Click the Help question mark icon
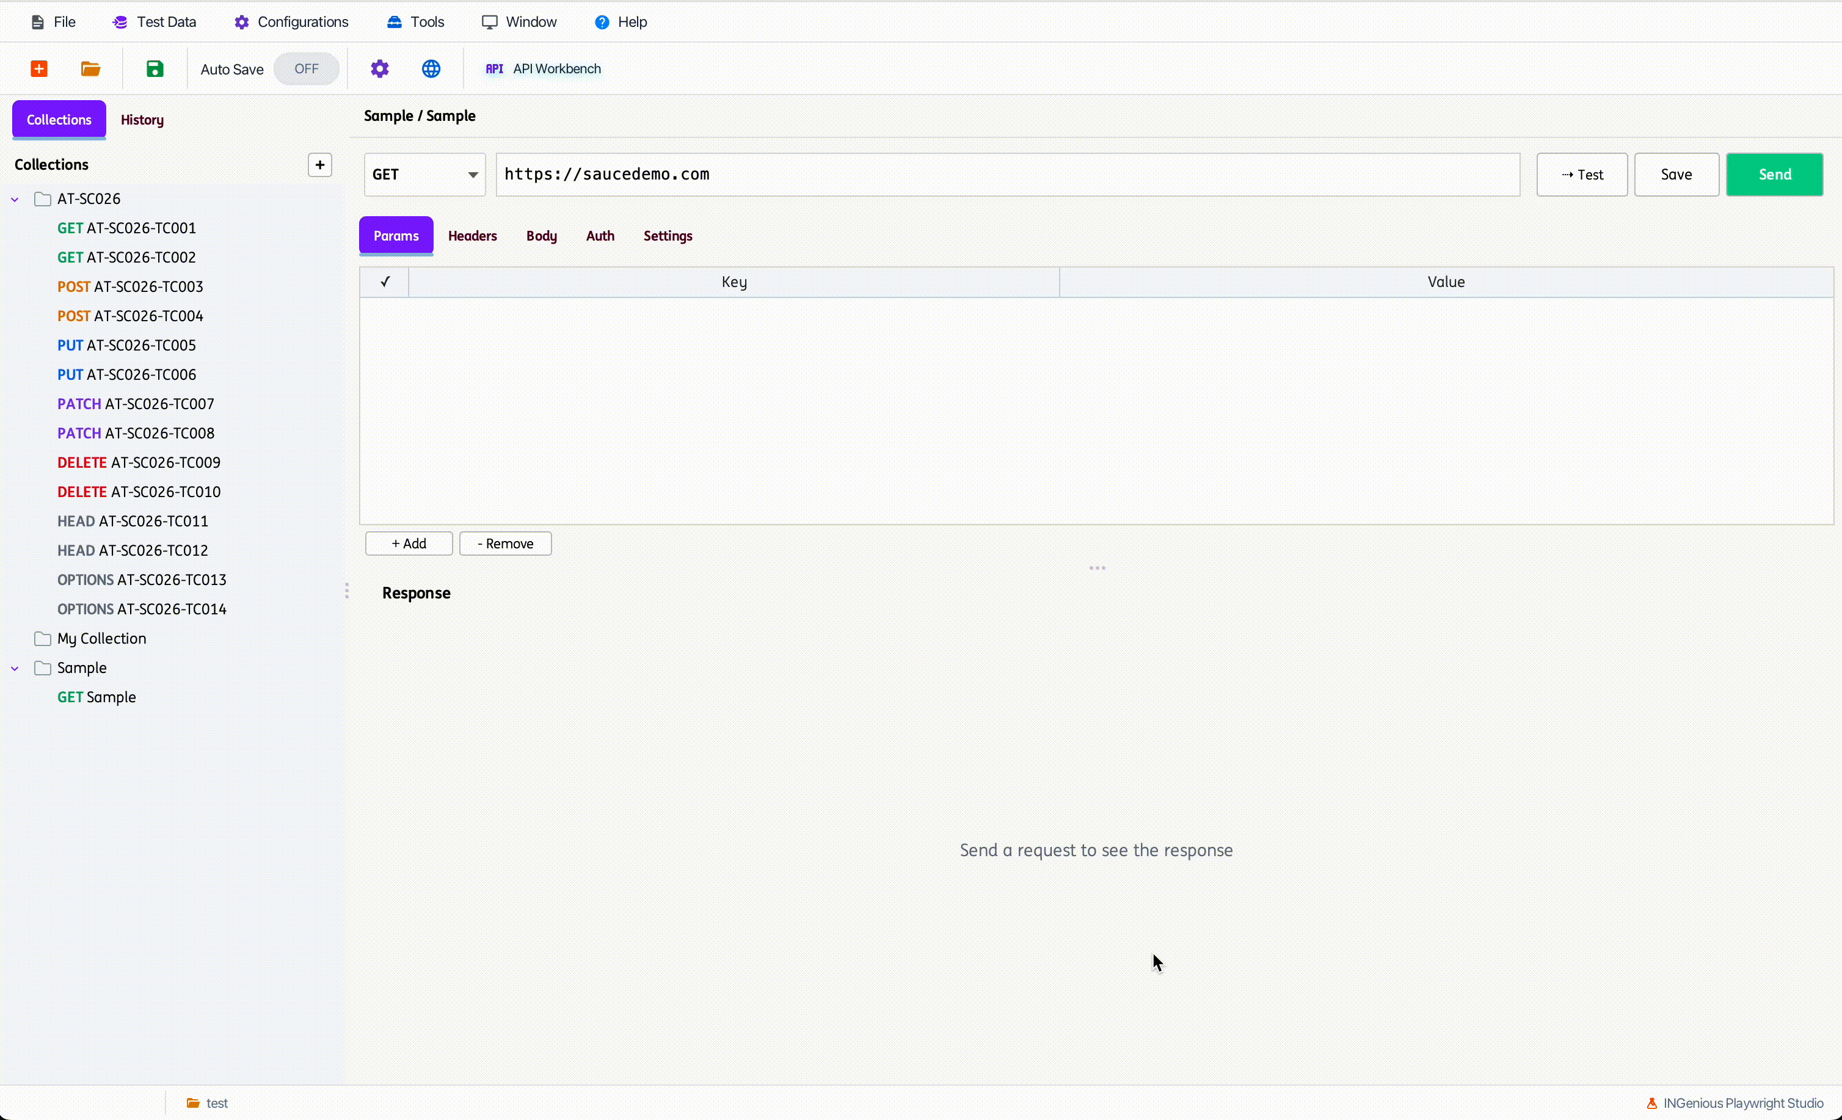1842x1120 pixels. tap(602, 23)
